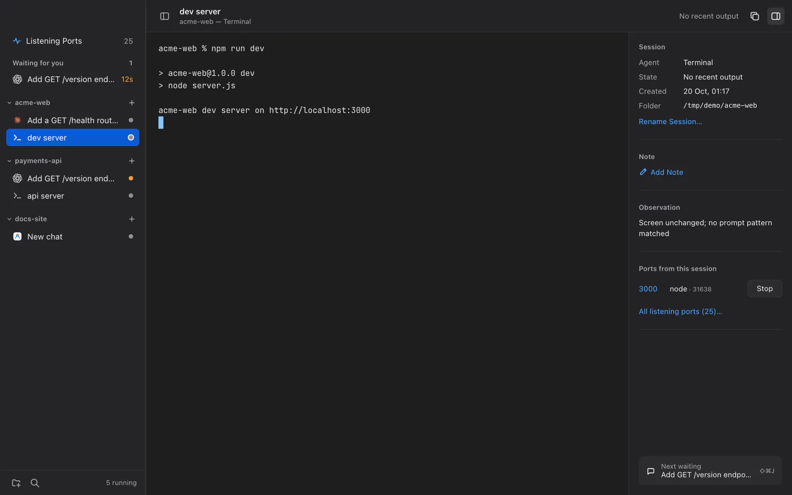792x495 pixels.
Task: Collapse the payments-api group chevron
Action: pos(9,161)
